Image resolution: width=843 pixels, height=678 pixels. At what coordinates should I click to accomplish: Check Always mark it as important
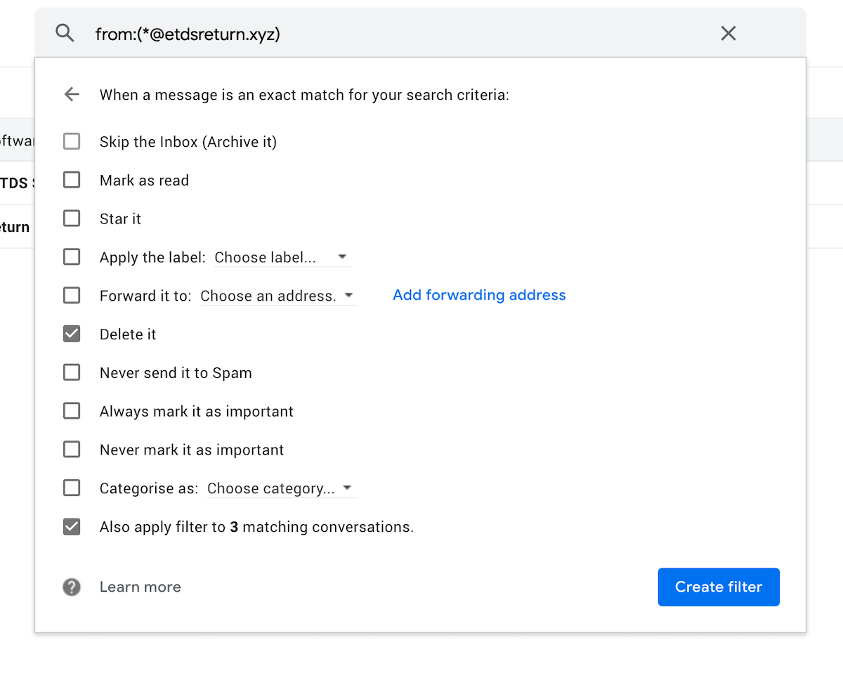[72, 411]
